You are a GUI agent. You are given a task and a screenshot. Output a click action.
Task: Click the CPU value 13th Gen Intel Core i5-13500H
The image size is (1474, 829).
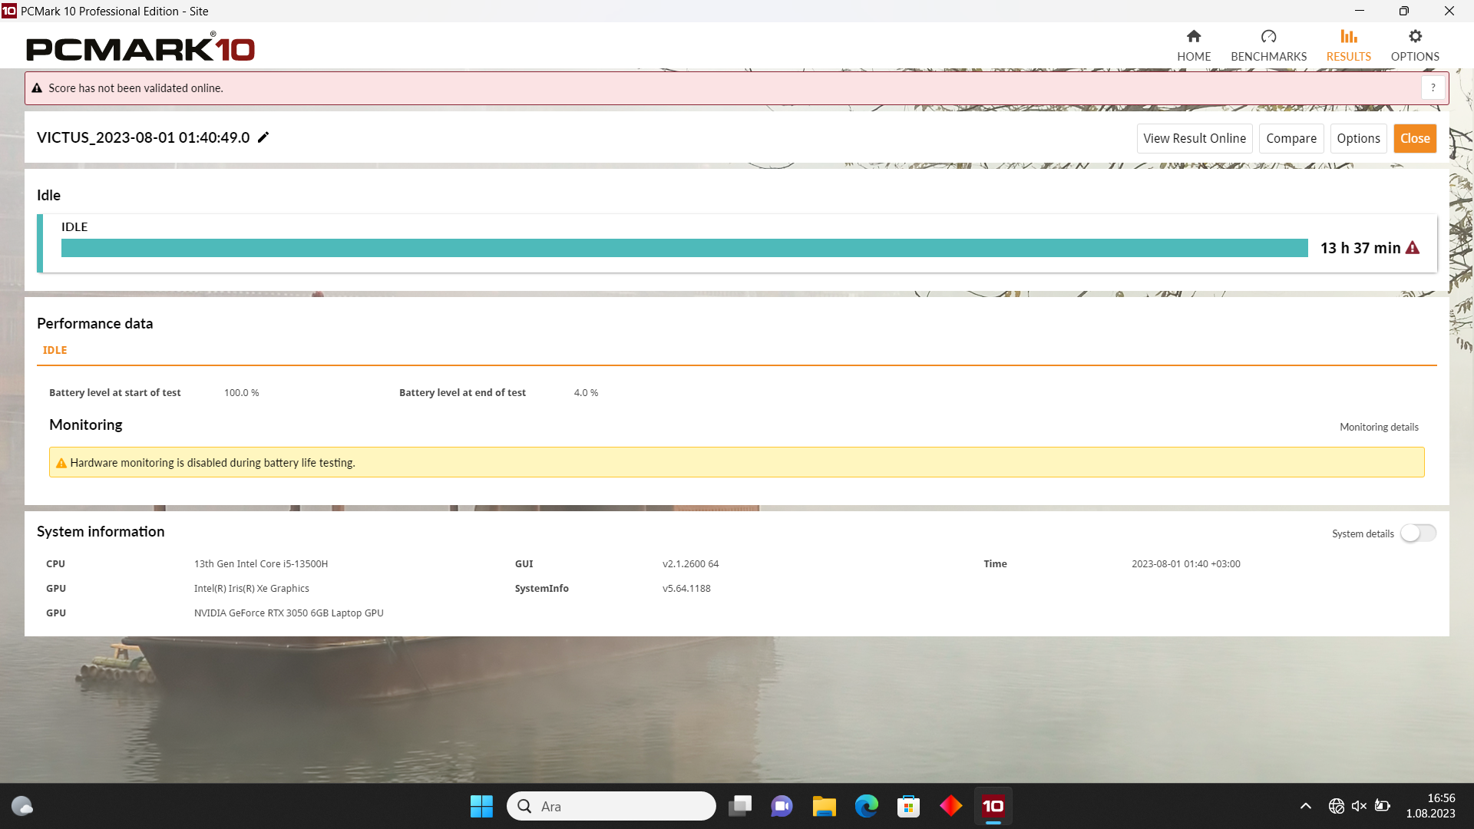[261, 563]
